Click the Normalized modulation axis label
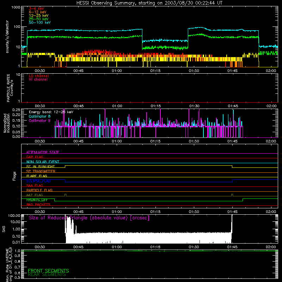 (7, 123)
